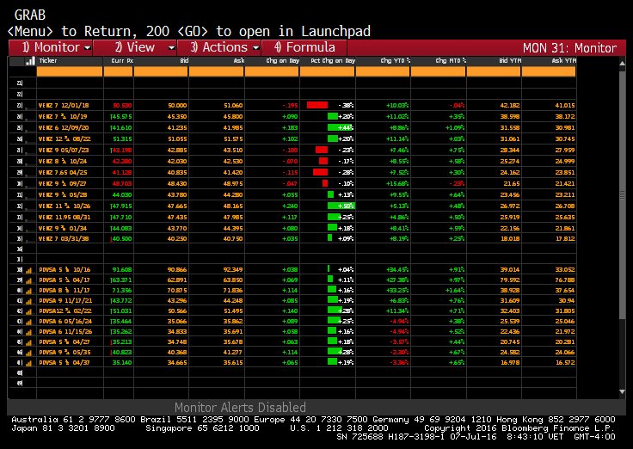Sort by the Ticker column header
Viewport: 633px width, 449px height.
coord(48,60)
